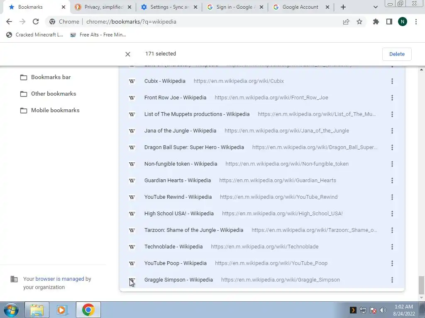Close the Privacy, simplified tab
Viewport: 425px width, 318px height.
129,7
